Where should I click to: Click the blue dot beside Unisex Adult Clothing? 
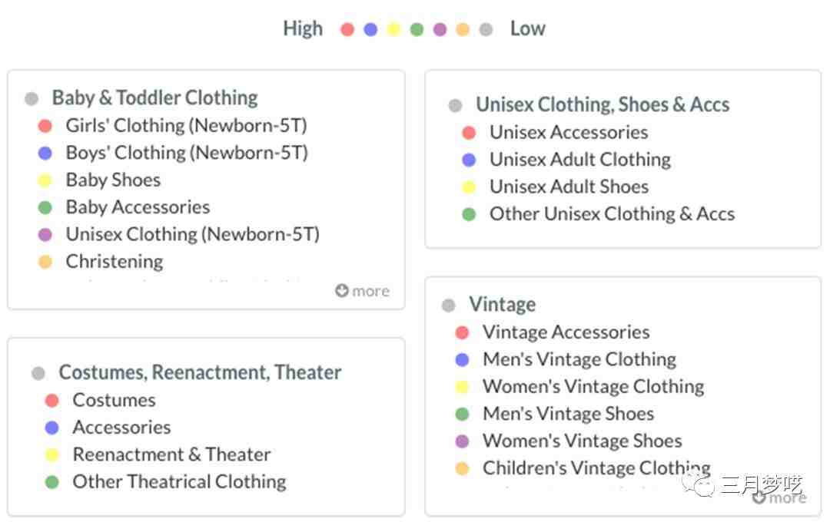click(469, 160)
